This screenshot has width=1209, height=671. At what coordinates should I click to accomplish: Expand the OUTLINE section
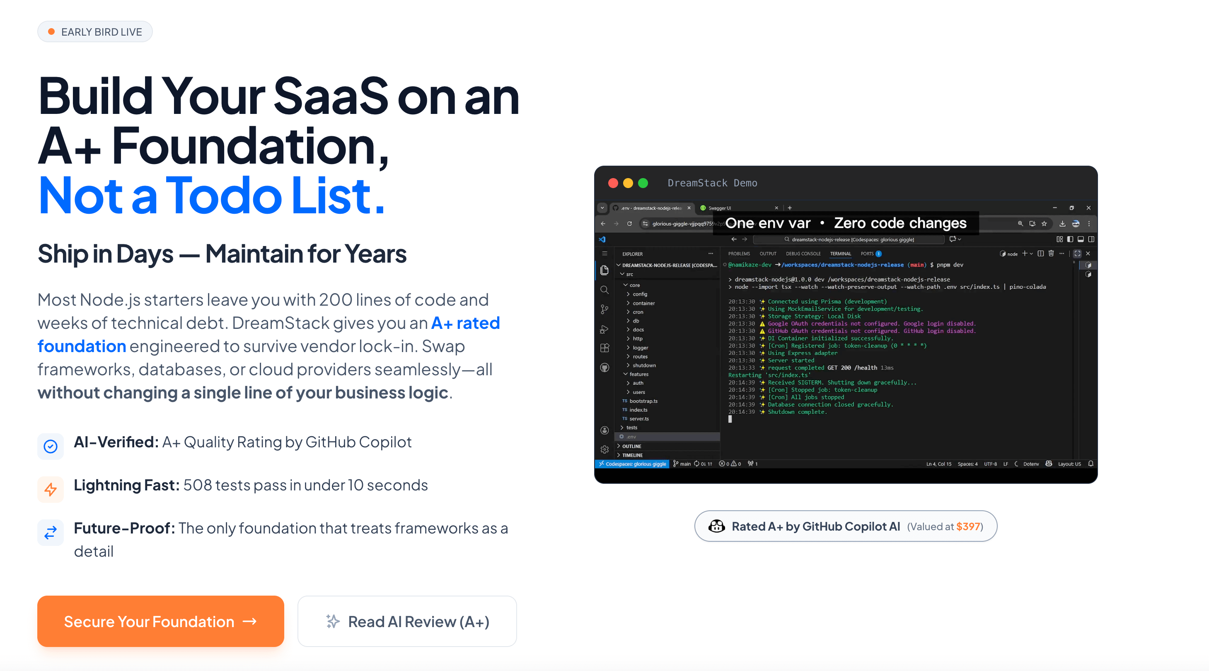tap(631, 446)
